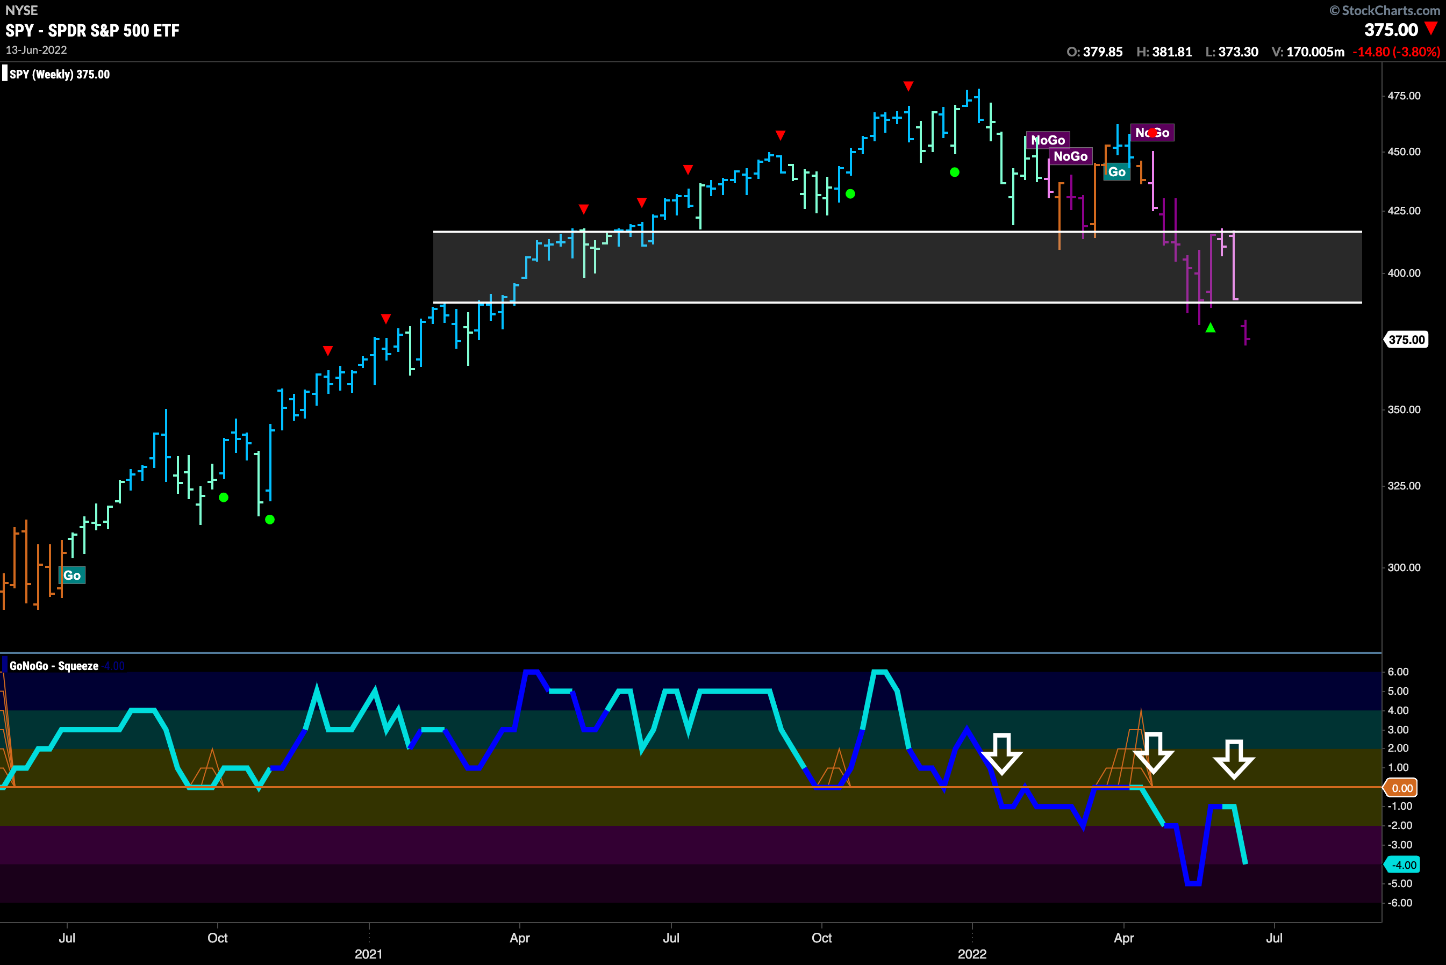Click the 475.00 price axis label

click(1404, 96)
